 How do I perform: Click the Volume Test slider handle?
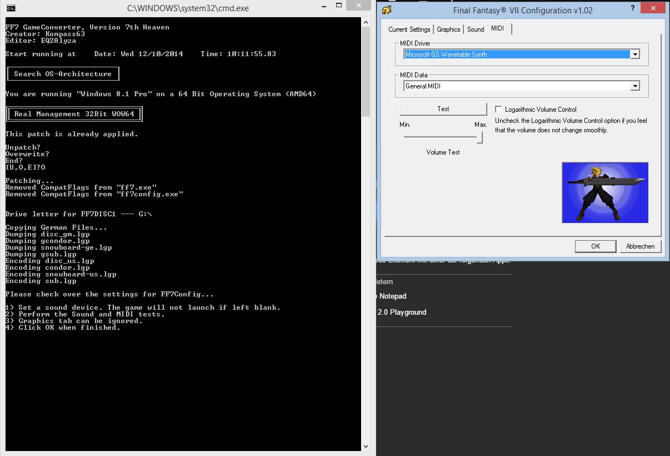[x=480, y=137]
